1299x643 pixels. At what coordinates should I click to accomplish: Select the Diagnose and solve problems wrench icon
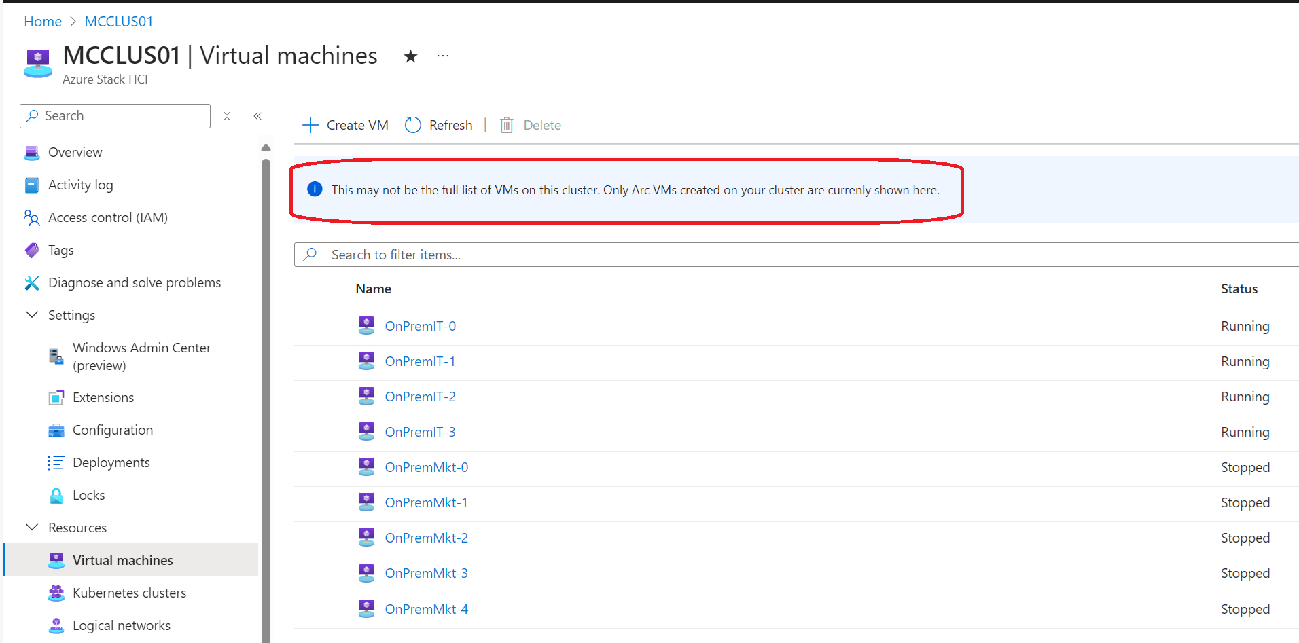pyautogui.click(x=32, y=282)
